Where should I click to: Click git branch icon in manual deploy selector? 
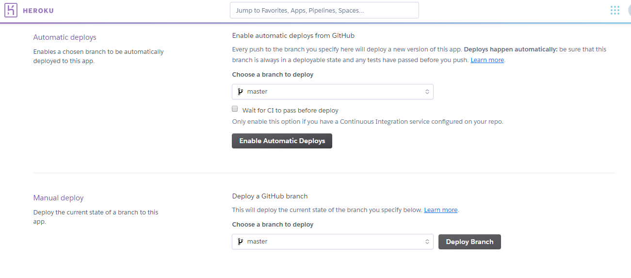tap(240, 242)
